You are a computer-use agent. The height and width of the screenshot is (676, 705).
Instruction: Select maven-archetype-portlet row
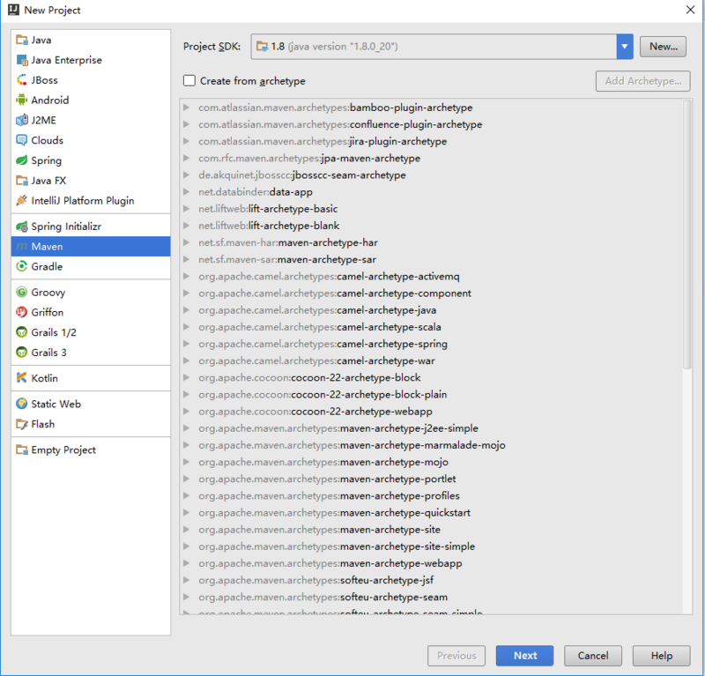click(431, 479)
